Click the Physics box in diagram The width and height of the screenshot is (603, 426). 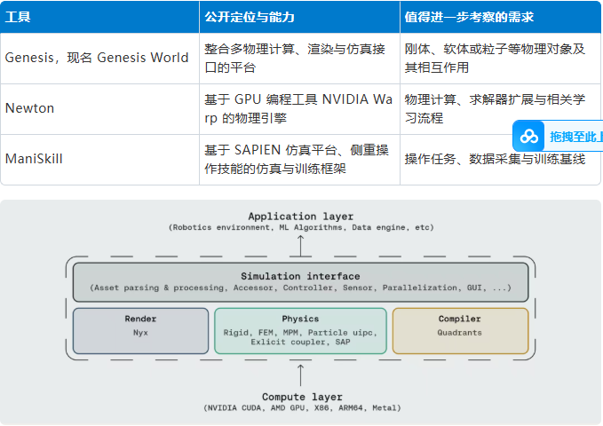[300, 331]
